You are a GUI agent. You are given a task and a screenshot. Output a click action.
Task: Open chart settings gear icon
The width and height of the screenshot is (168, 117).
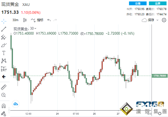tap(164, 20)
